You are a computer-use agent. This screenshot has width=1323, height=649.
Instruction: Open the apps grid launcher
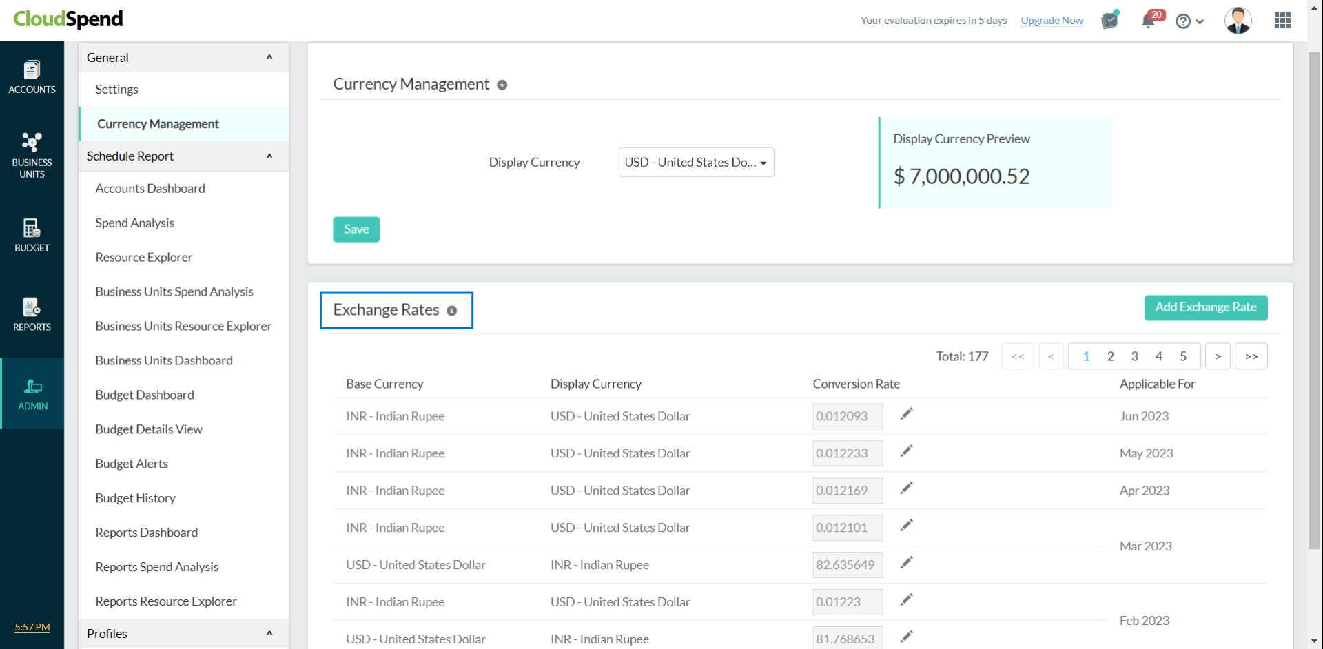tap(1282, 21)
